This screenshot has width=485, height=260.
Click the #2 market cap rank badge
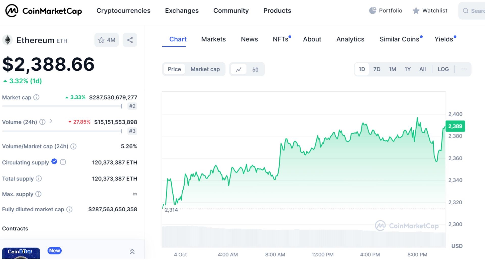click(x=132, y=106)
